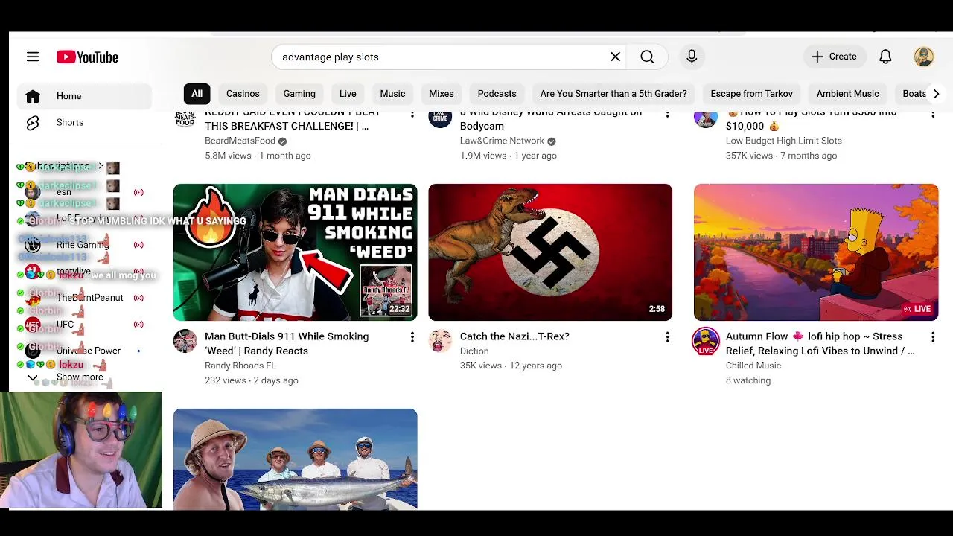Image resolution: width=953 pixels, height=536 pixels.
Task: Play 'Man Butt-Dials 911' video thumbnail
Action: pos(295,252)
